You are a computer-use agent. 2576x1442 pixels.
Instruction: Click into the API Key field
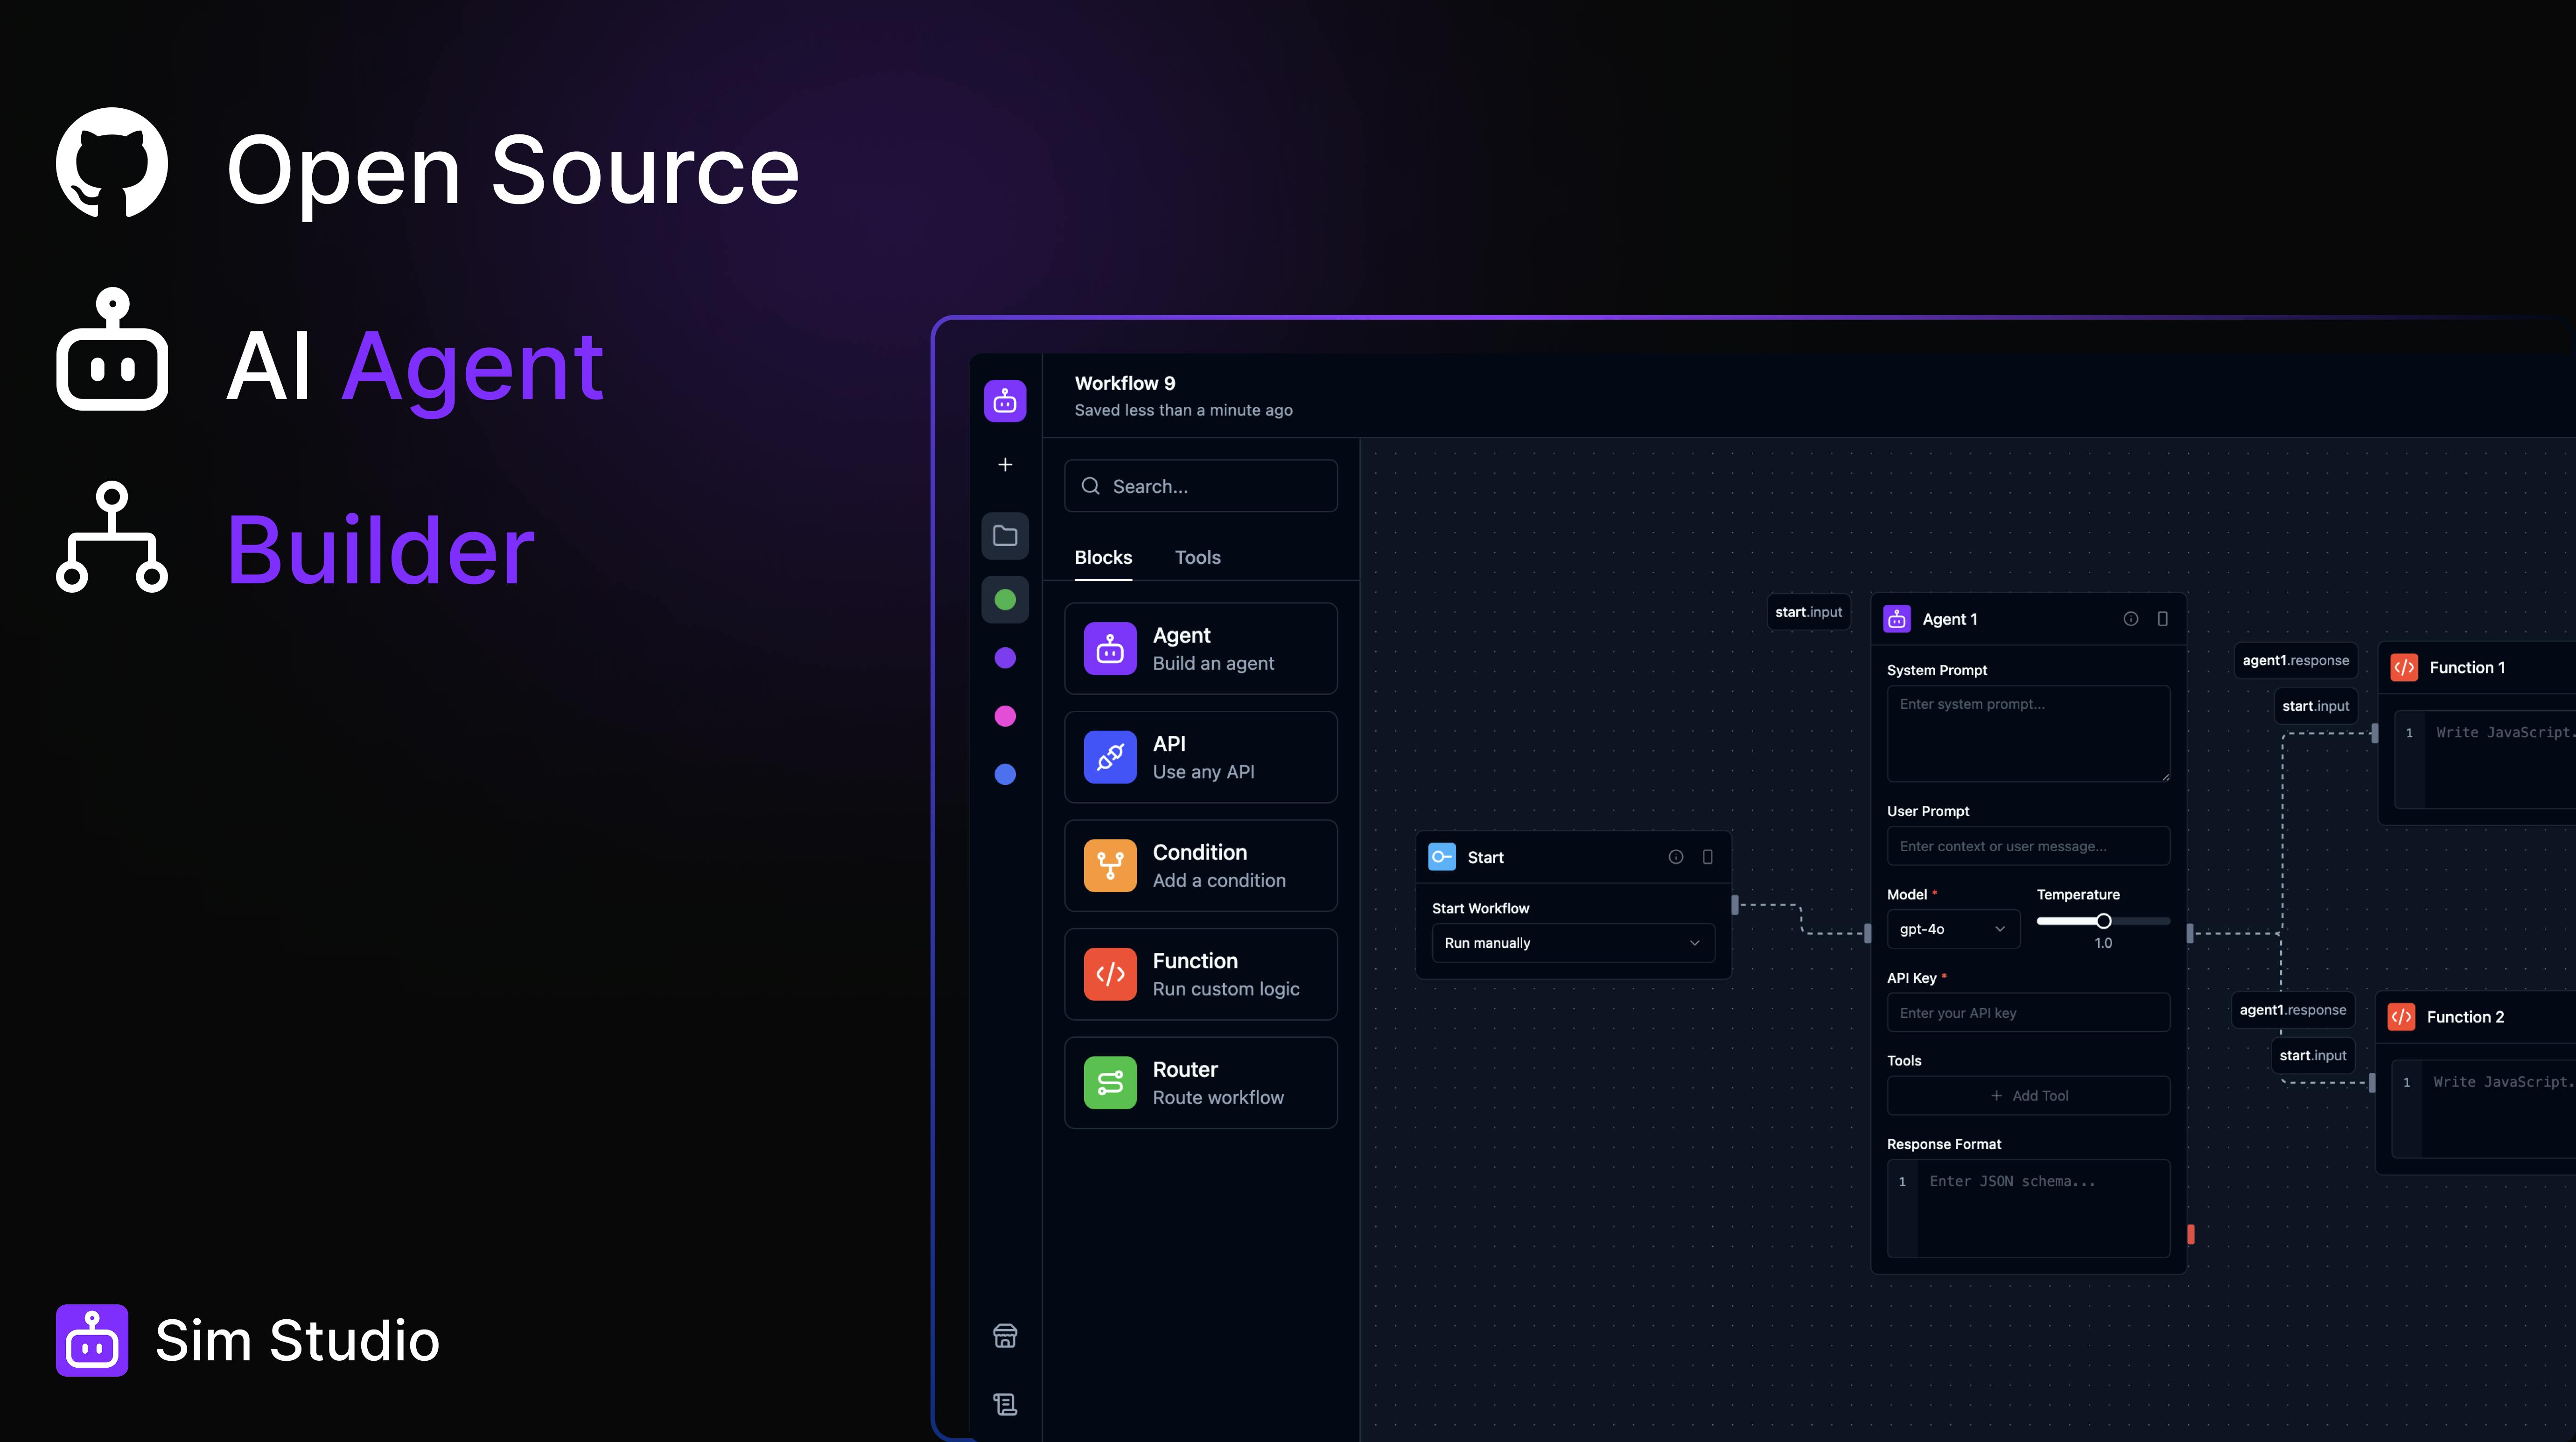2028,1013
